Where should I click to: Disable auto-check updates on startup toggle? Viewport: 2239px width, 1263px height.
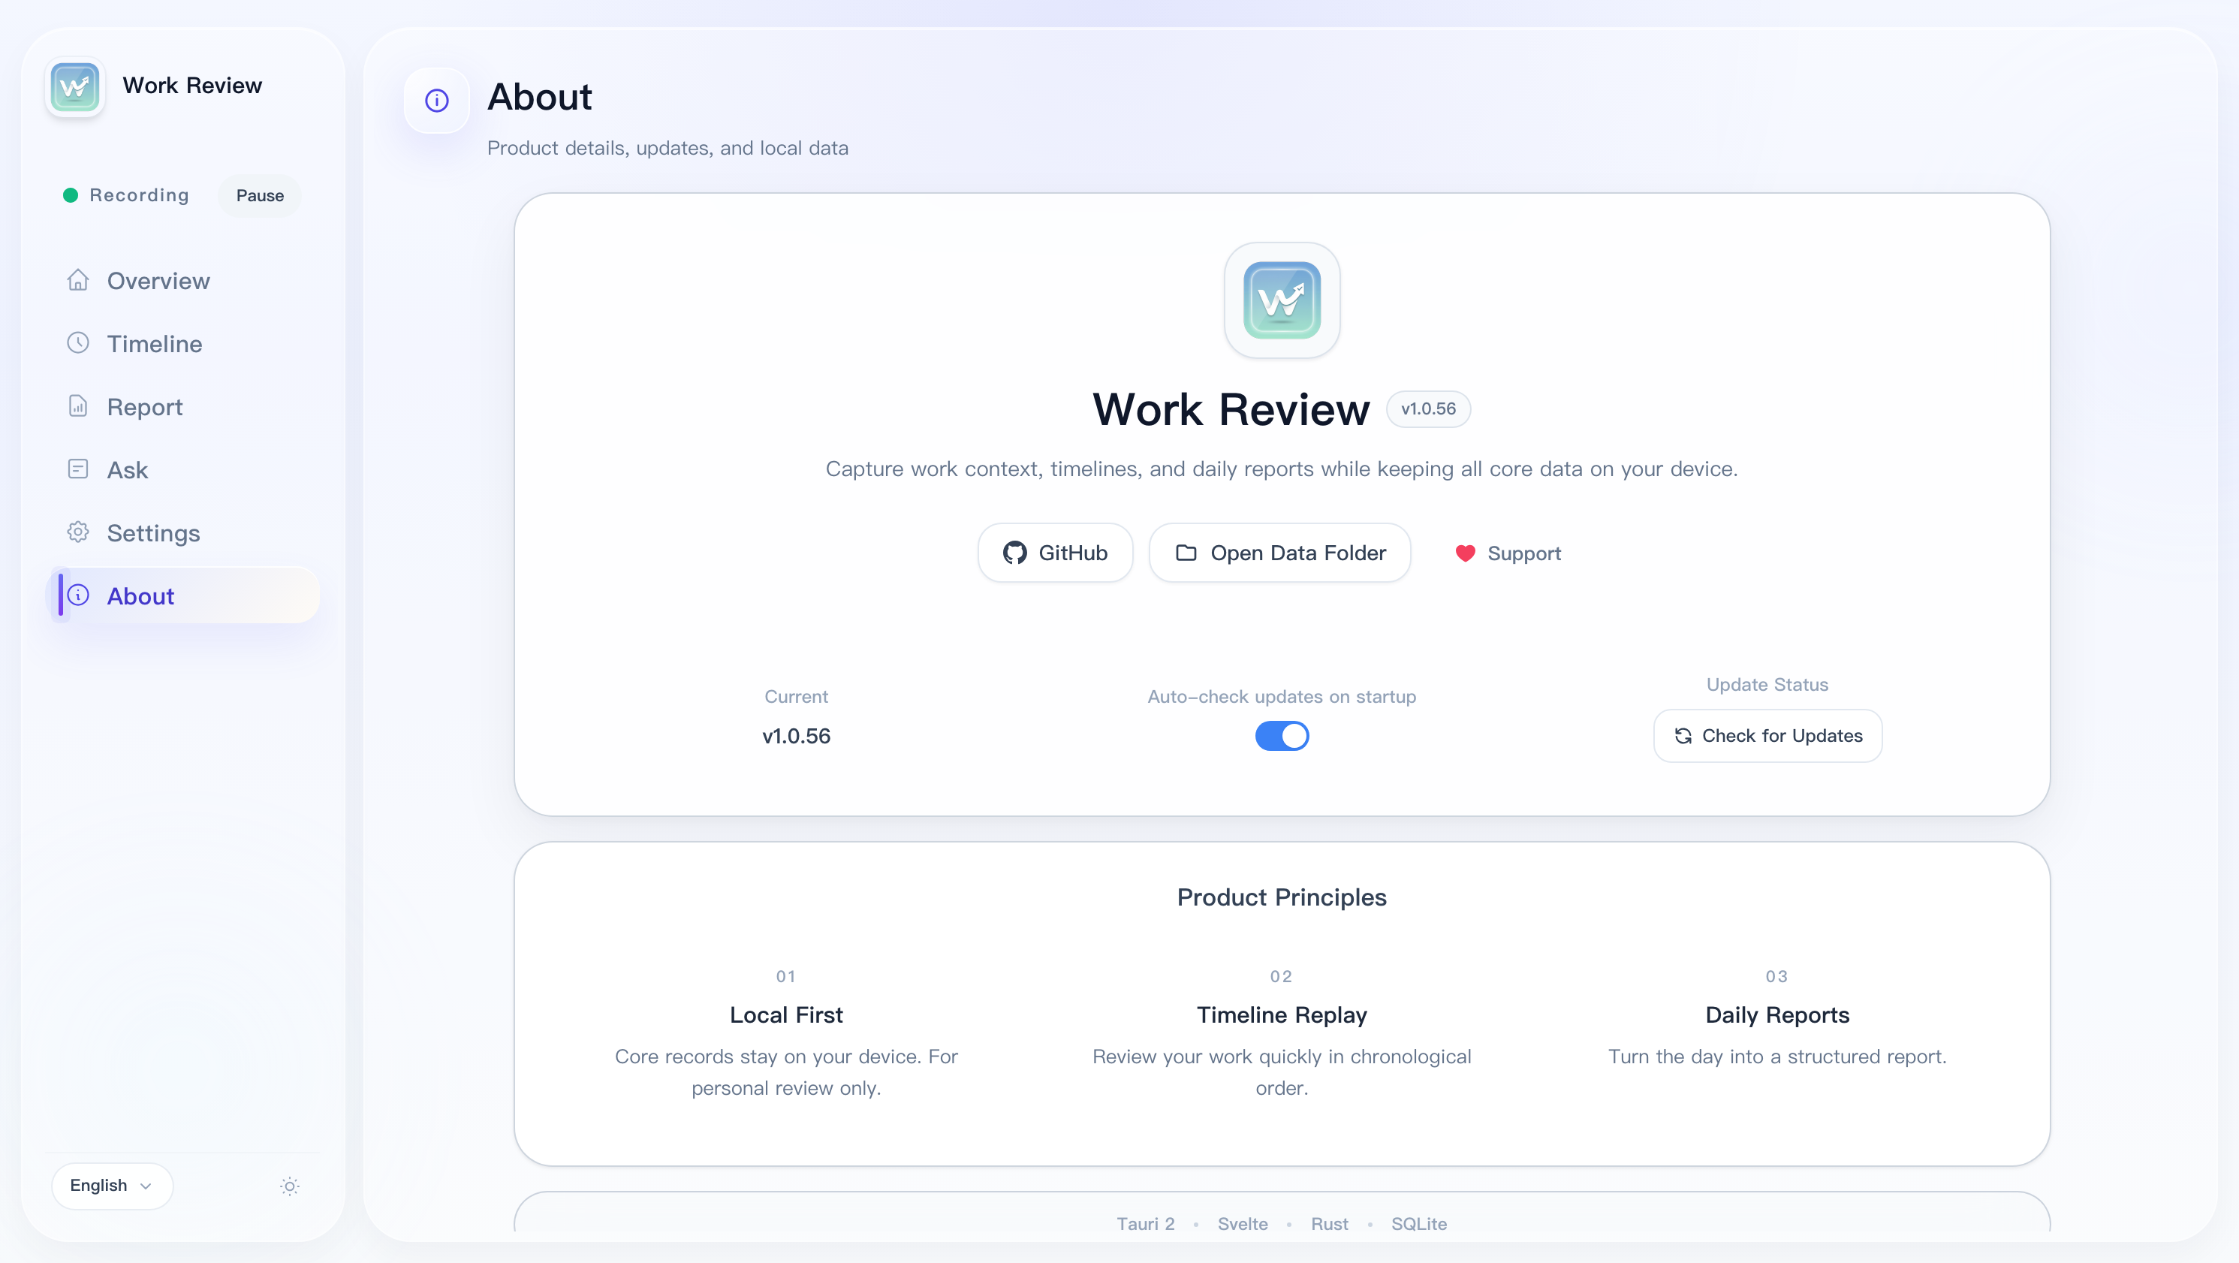tap(1282, 736)
